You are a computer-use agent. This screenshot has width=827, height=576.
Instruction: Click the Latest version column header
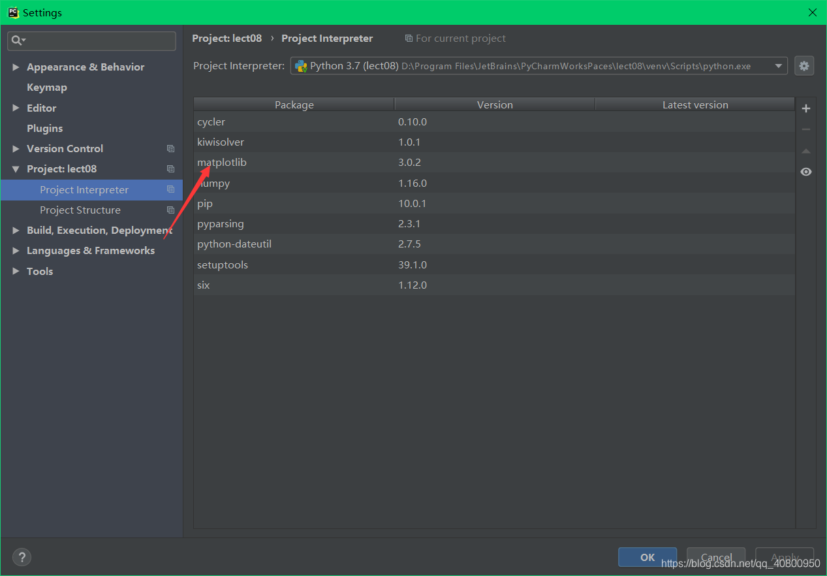695,104
